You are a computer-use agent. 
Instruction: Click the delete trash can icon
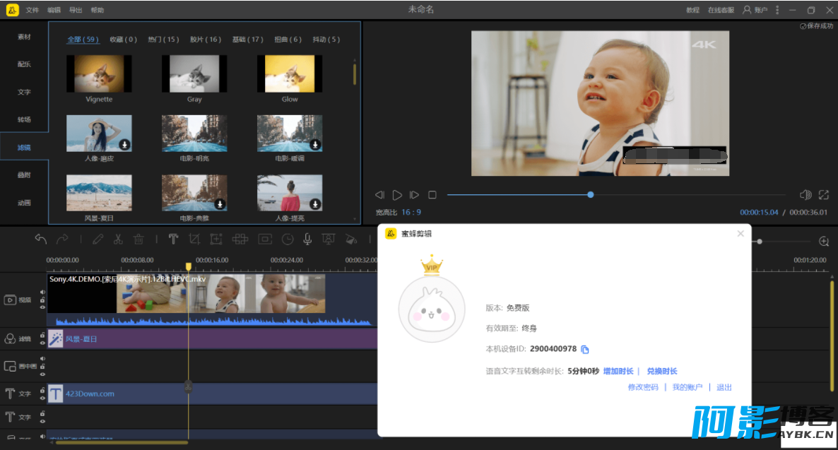coord(138,239)
